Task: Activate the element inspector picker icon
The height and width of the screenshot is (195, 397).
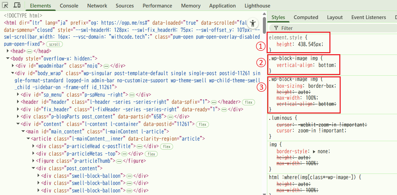Action: (5, 5)
